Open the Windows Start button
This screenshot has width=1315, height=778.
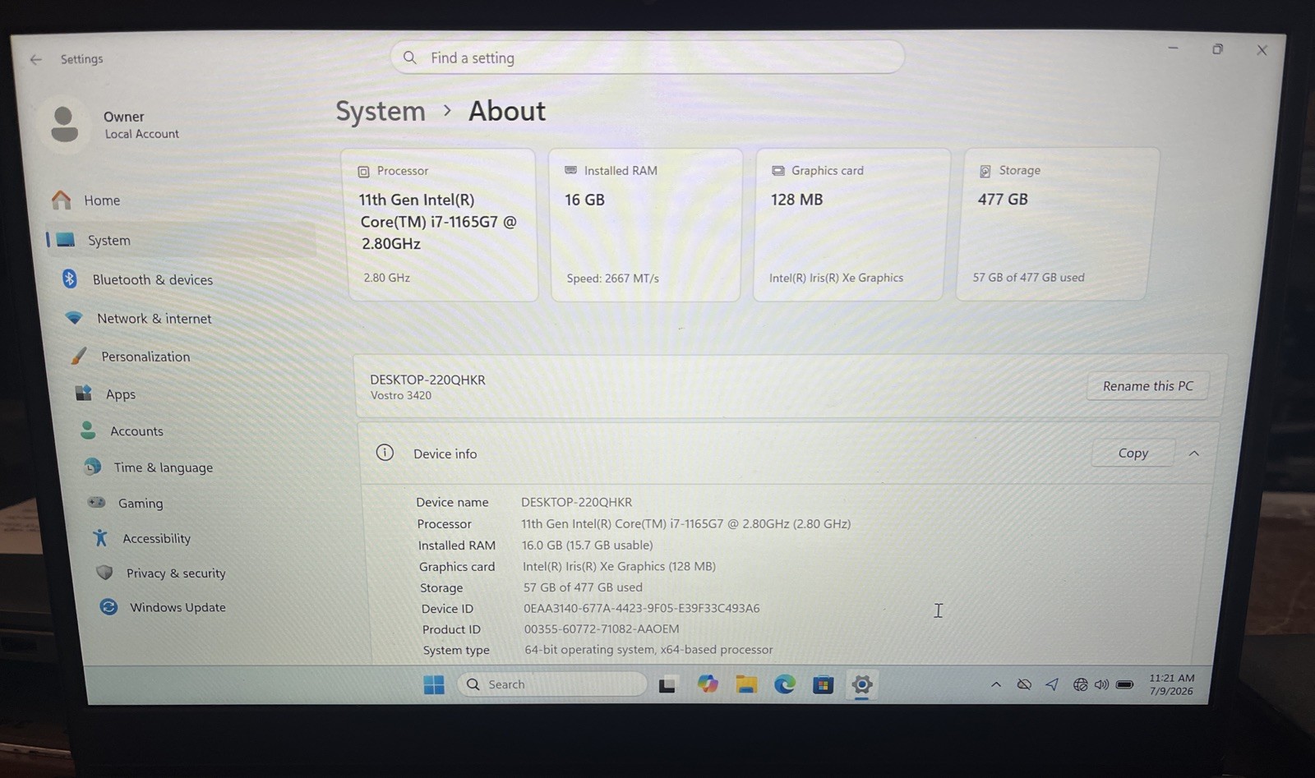[434, 684]
